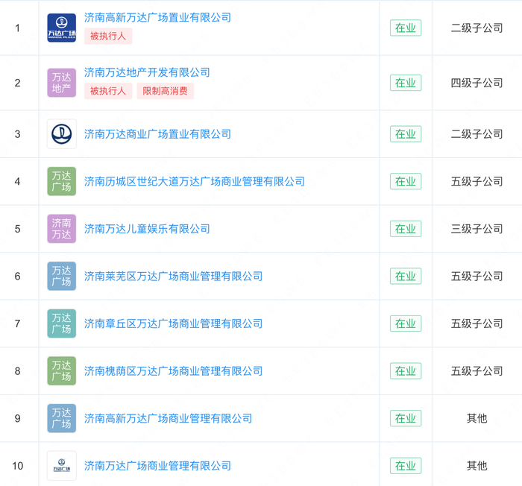522x486 pixels.
Task: Click the 万达广场 avatar for 济南槐荫区万达广场
Action: tap(61, 370)
